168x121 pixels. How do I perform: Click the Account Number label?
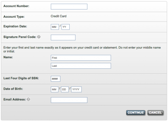(x=16, y=6)
